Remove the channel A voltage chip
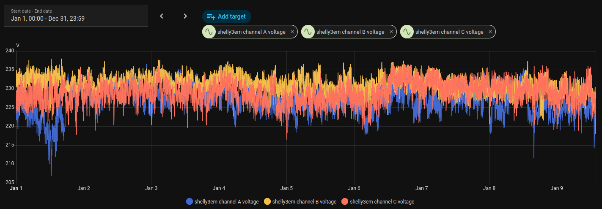The width and height of the screenshot is (602, 209). (292, 32)
